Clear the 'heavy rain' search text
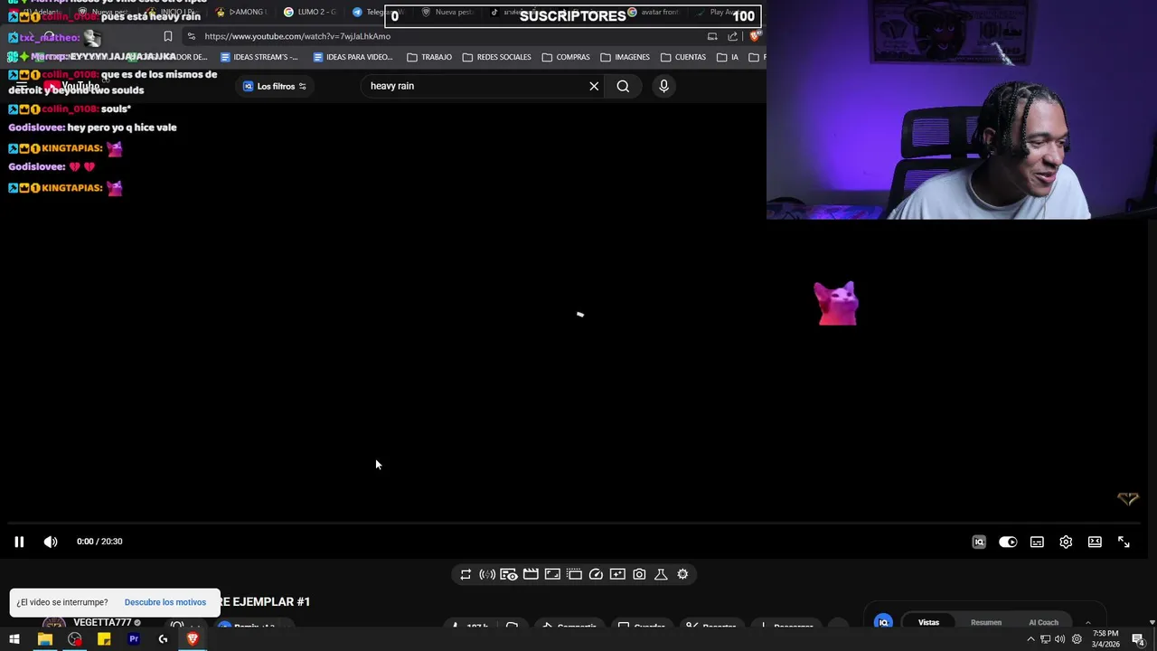 (594, 86)
